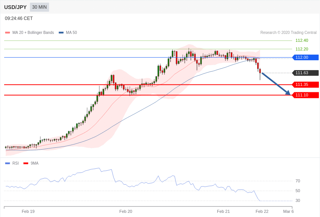Click the 9MA legend label
320x217 pixels.
[35, 163]
